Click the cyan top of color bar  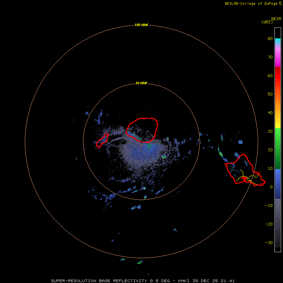click(x=278, y=41)
